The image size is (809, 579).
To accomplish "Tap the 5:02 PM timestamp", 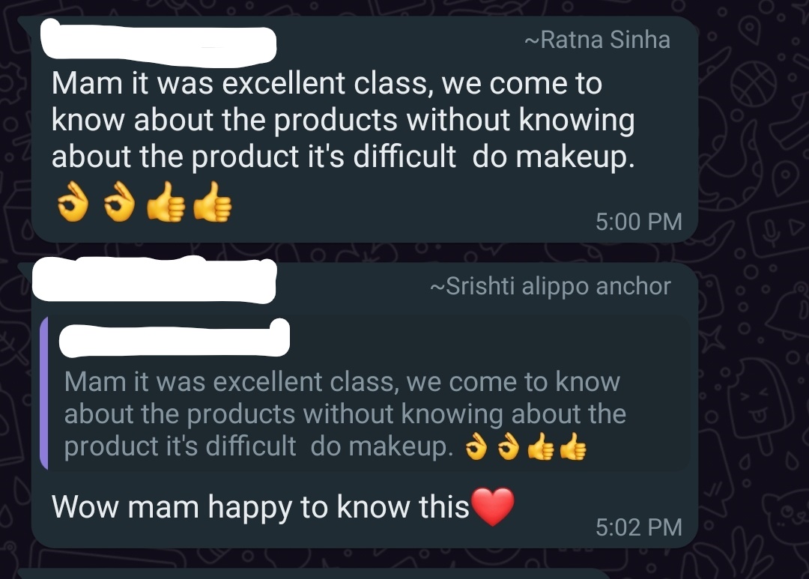I will pos(639,527).
